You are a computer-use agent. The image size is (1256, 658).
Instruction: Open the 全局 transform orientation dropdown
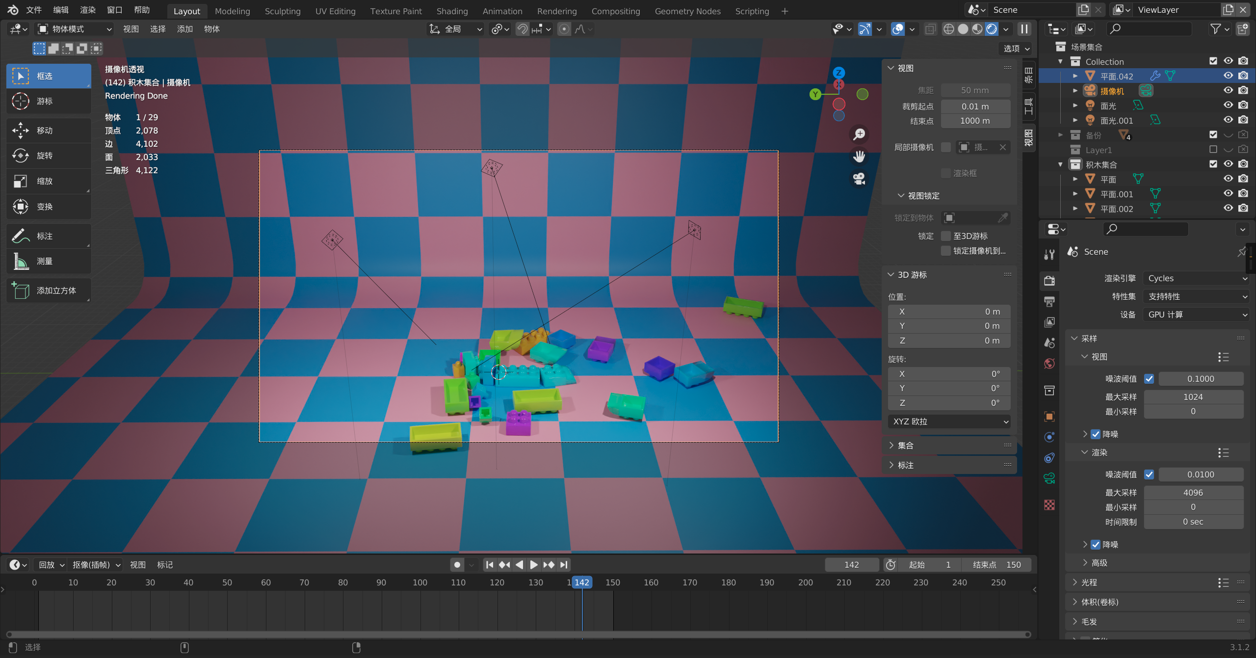pyautogui.click(x=456, y=29)
